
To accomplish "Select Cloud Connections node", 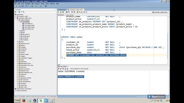I will point(22,91).
